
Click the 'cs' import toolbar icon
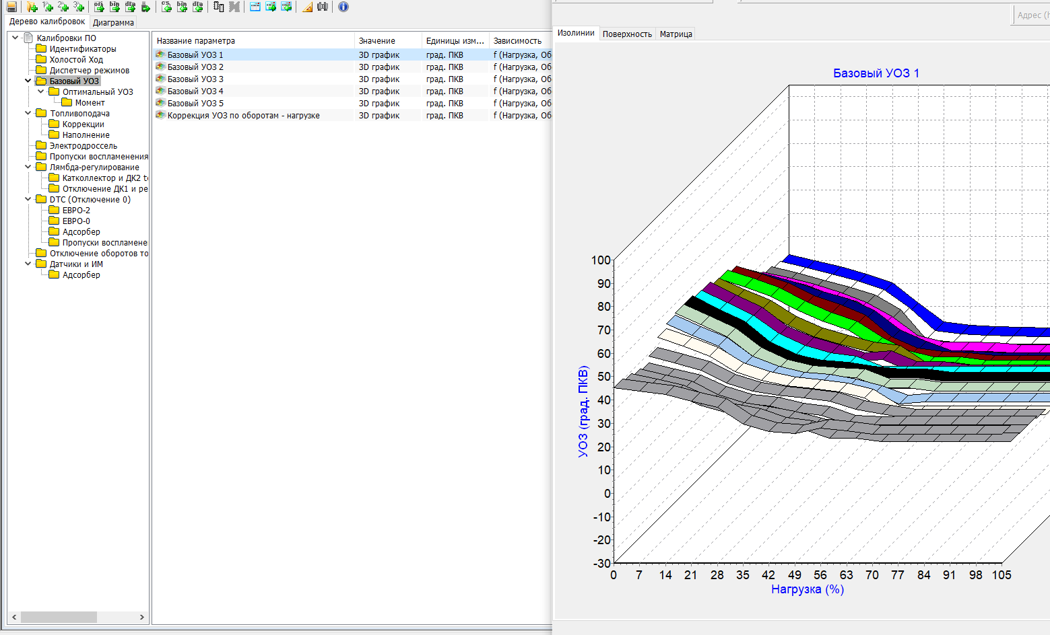pyautogui.click(x=166, y=7)
